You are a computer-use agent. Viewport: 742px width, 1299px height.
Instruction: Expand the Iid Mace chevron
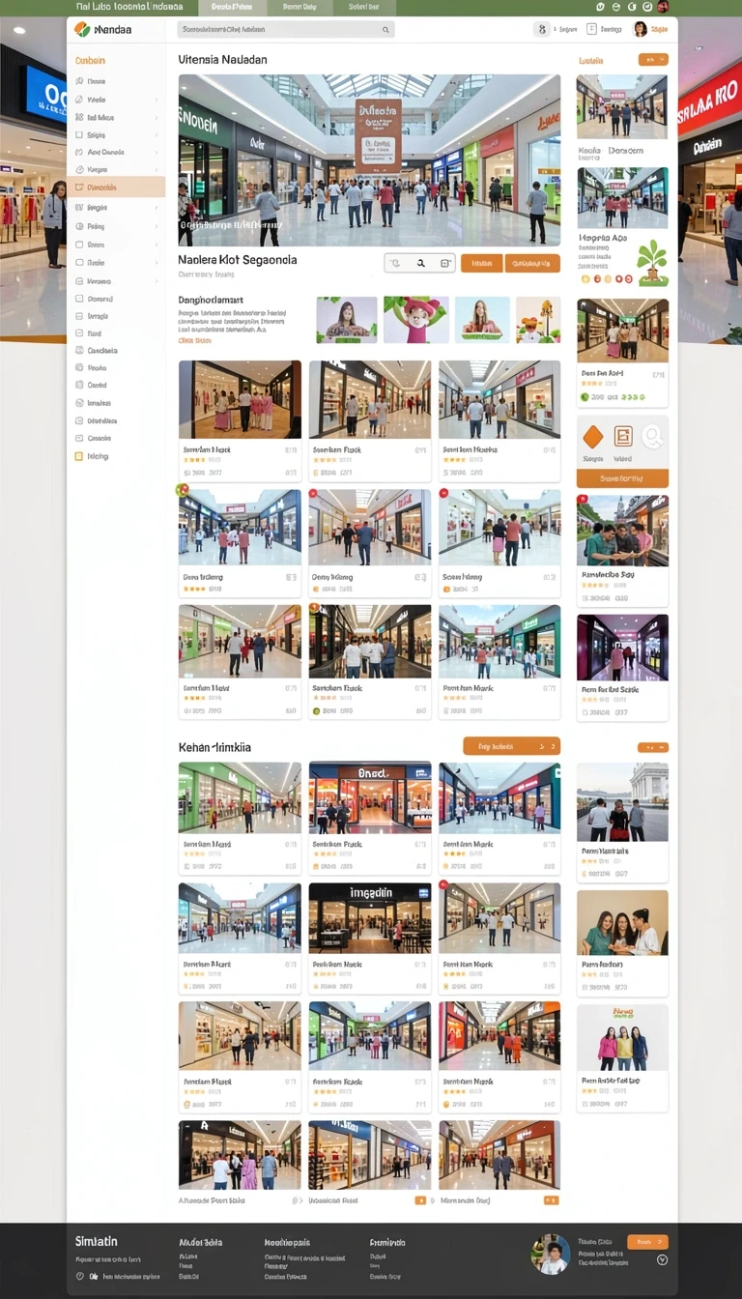[x=155, y=118]
